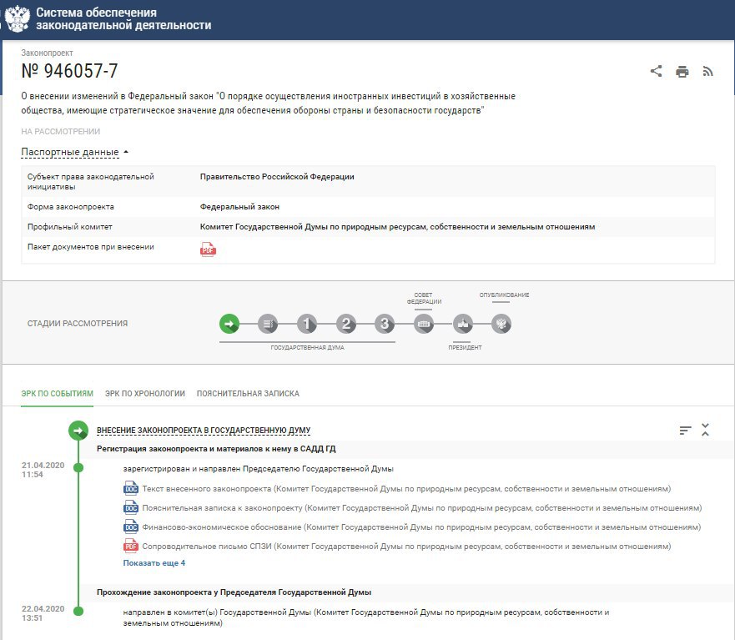This screenshot has width=735, height=640.
Task: Collapse all events with the arrows icon
Action: pyautogui.click(x=705, y=430)
